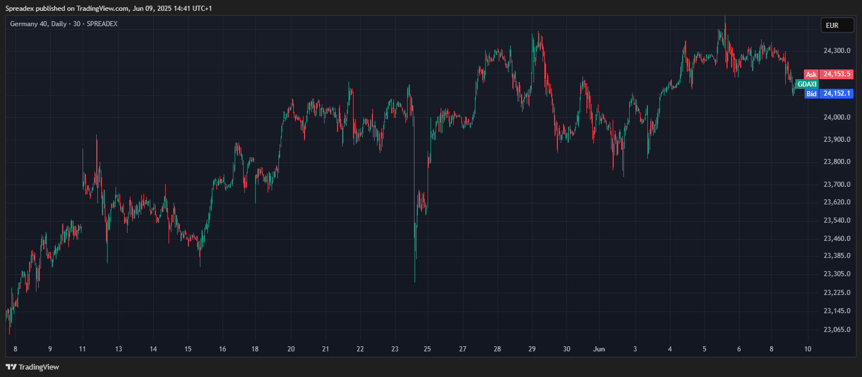The height and width of the screenshot is (377, 862).
Task: Click the Bid price label 24,152.1
Action: point(836,93)
